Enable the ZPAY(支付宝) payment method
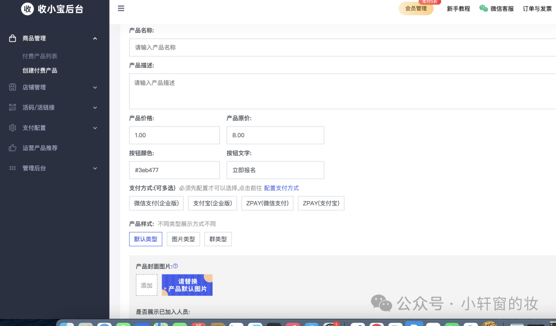 pos(321,203)
